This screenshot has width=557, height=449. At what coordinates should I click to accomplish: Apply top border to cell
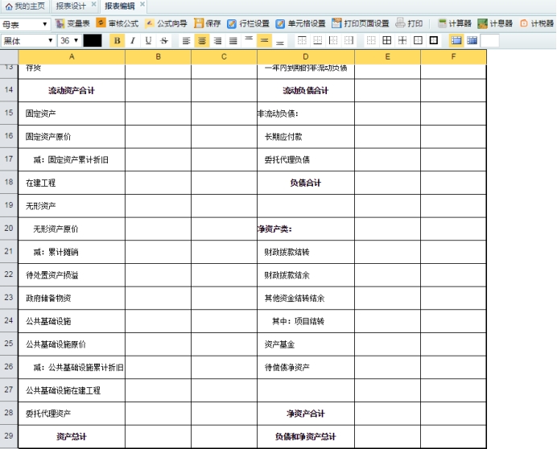[x=302, y=41]
